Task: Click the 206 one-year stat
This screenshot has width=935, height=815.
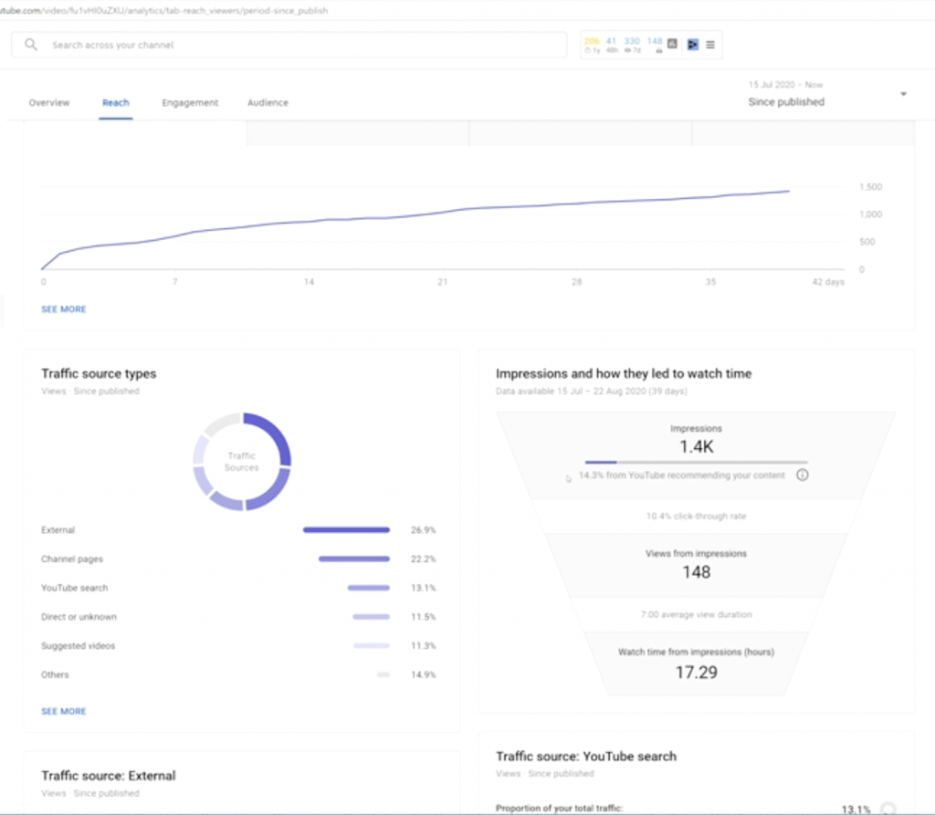Action: (592, 45)
